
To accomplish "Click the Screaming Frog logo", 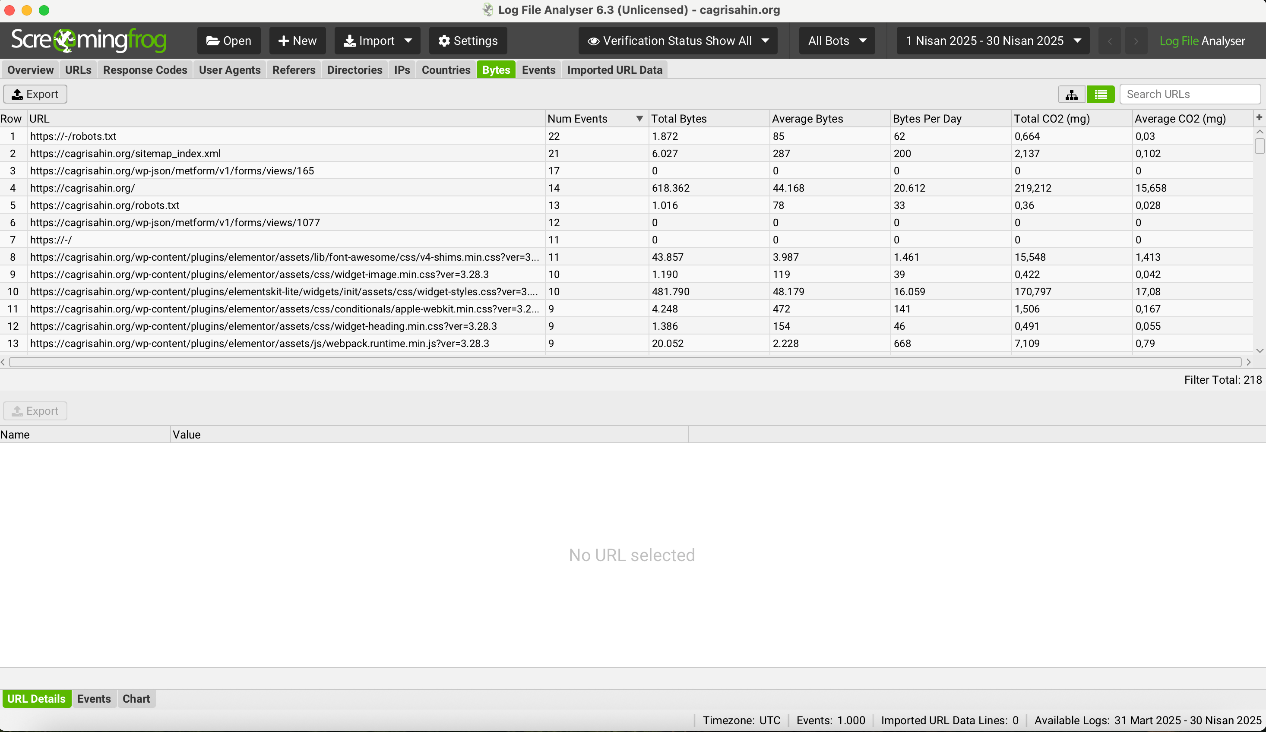I will 89,40.
